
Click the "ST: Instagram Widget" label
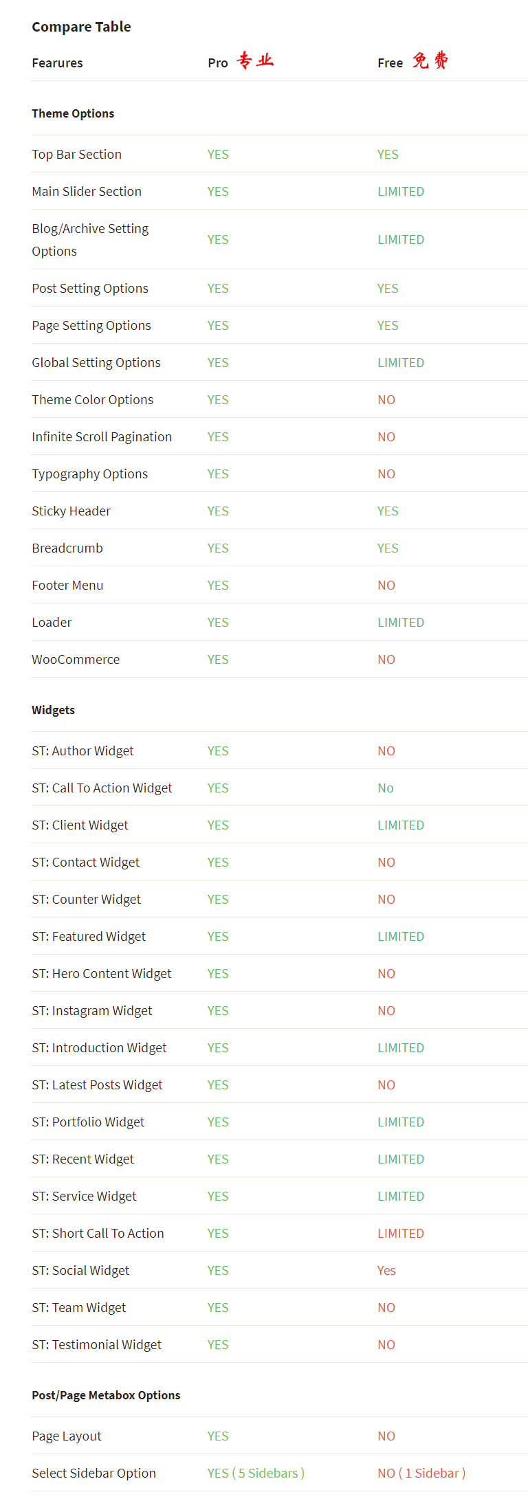click(x=92, y=1011)
